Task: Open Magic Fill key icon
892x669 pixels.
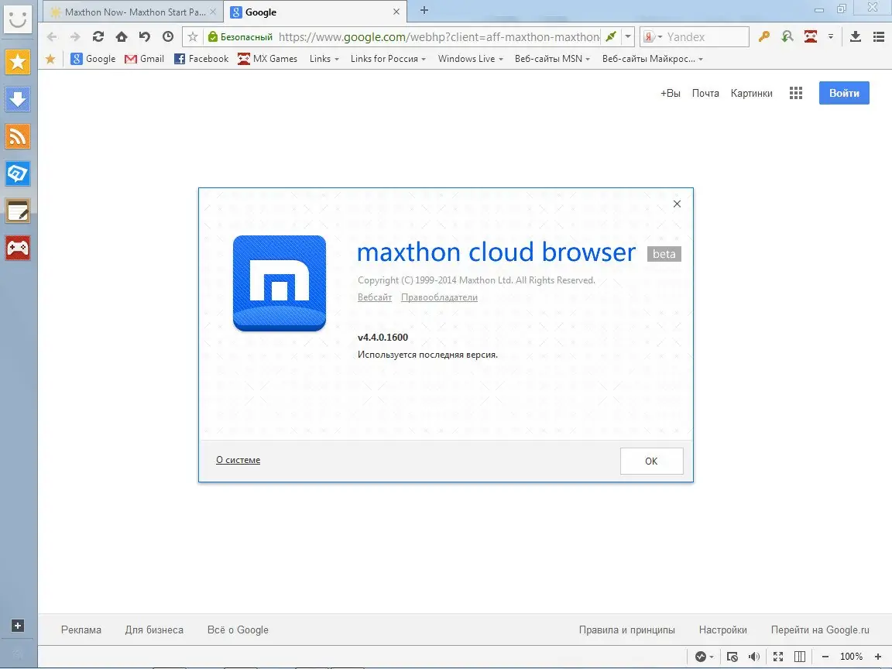Action: [x=764, y=37]
